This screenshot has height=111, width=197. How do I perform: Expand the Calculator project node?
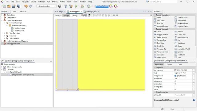[x=2, y=15]
